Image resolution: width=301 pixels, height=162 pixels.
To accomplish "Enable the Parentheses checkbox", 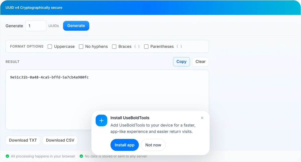I will [x=146, y=46].
